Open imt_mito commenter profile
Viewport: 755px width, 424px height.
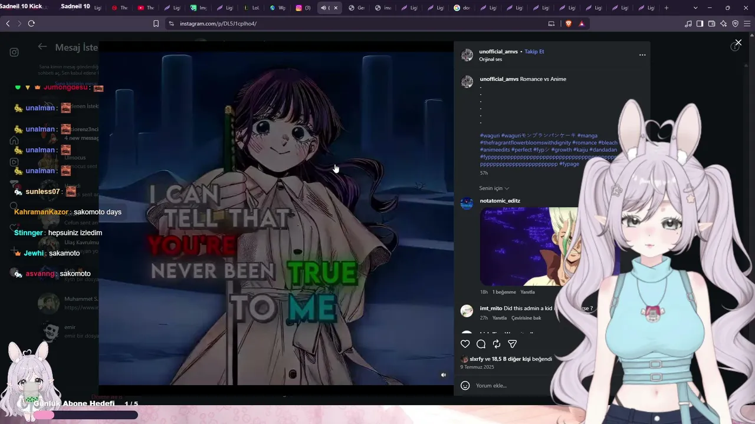[491, 309]
